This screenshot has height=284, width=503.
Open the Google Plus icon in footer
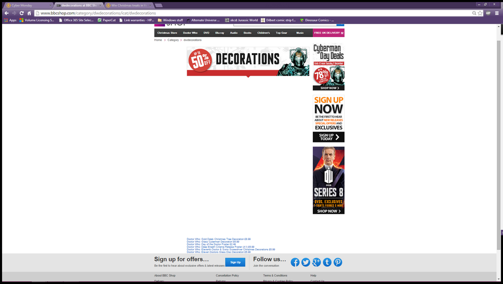coord(316,262)
